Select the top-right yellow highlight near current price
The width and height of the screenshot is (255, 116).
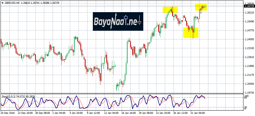pos(201,8)
